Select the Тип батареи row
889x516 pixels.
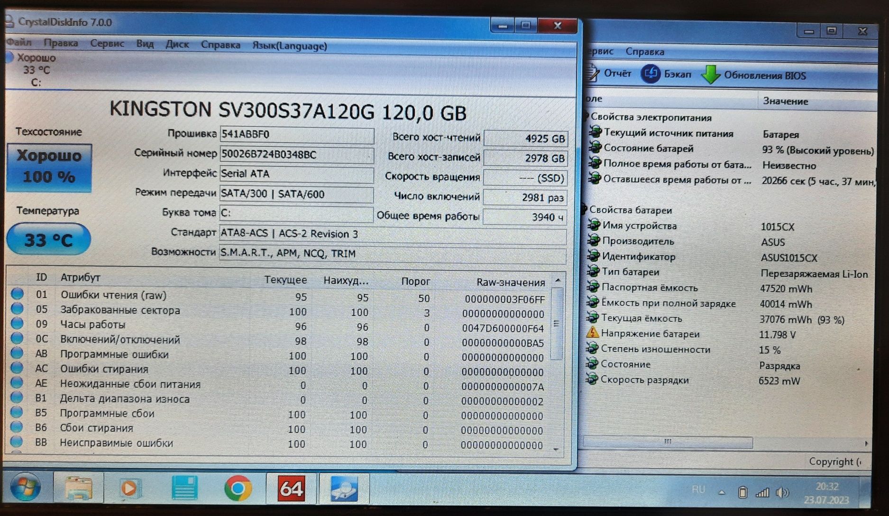click(x=728, y=273)
